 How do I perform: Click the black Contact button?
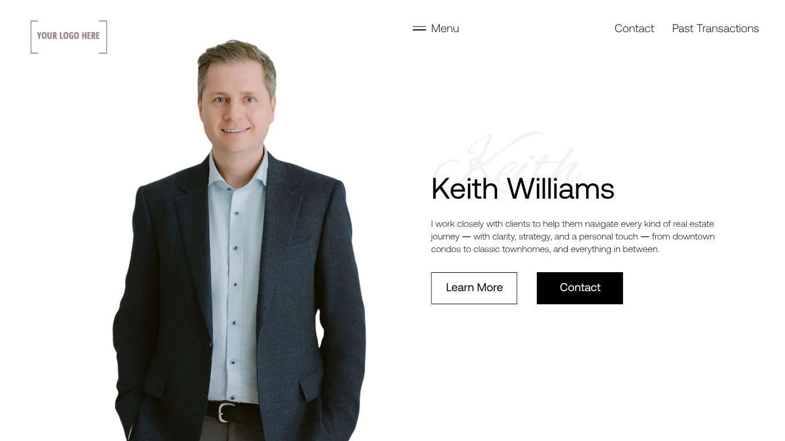click(580, 288)
